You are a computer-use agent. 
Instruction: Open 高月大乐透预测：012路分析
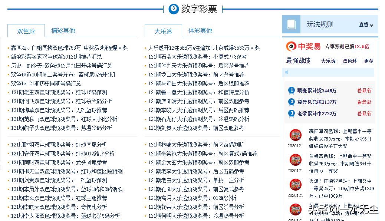pyautogui.click(x=192, y=198)
